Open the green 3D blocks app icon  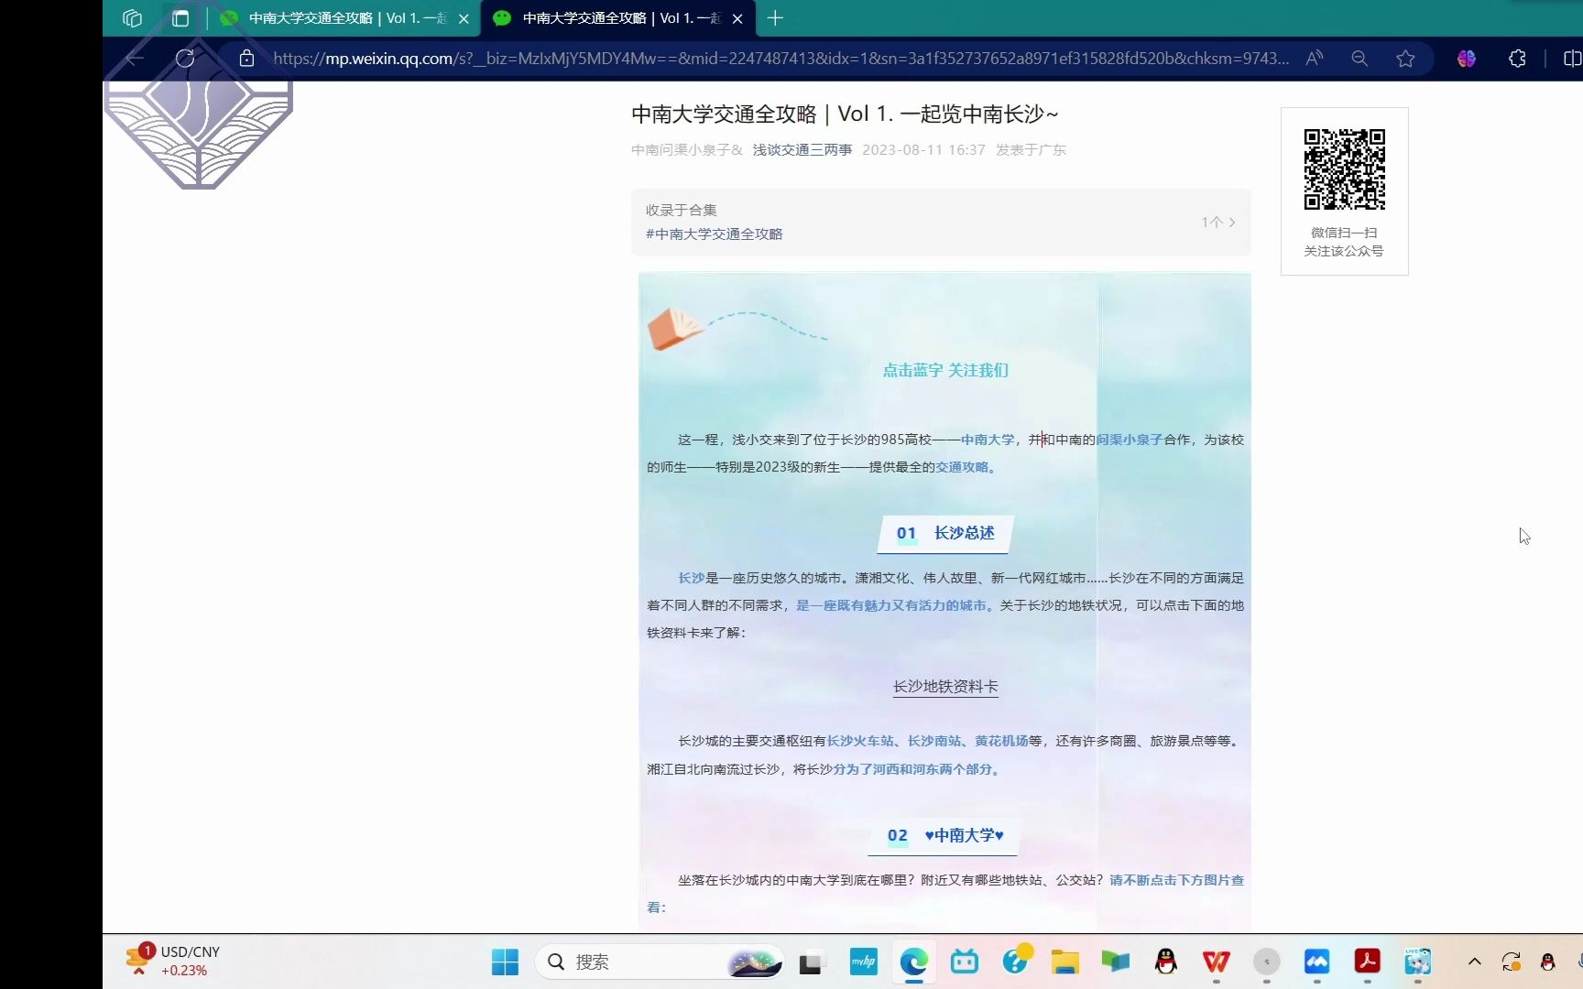tap(1115, 962)
